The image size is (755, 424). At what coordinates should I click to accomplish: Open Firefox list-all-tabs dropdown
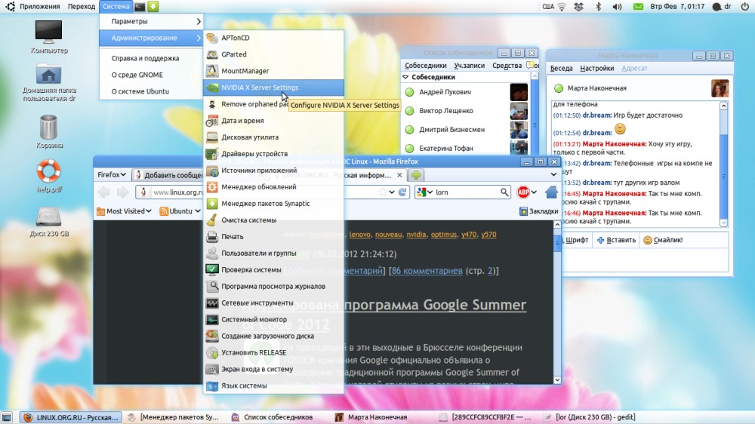pyautogui.click(x=553, y=175)
